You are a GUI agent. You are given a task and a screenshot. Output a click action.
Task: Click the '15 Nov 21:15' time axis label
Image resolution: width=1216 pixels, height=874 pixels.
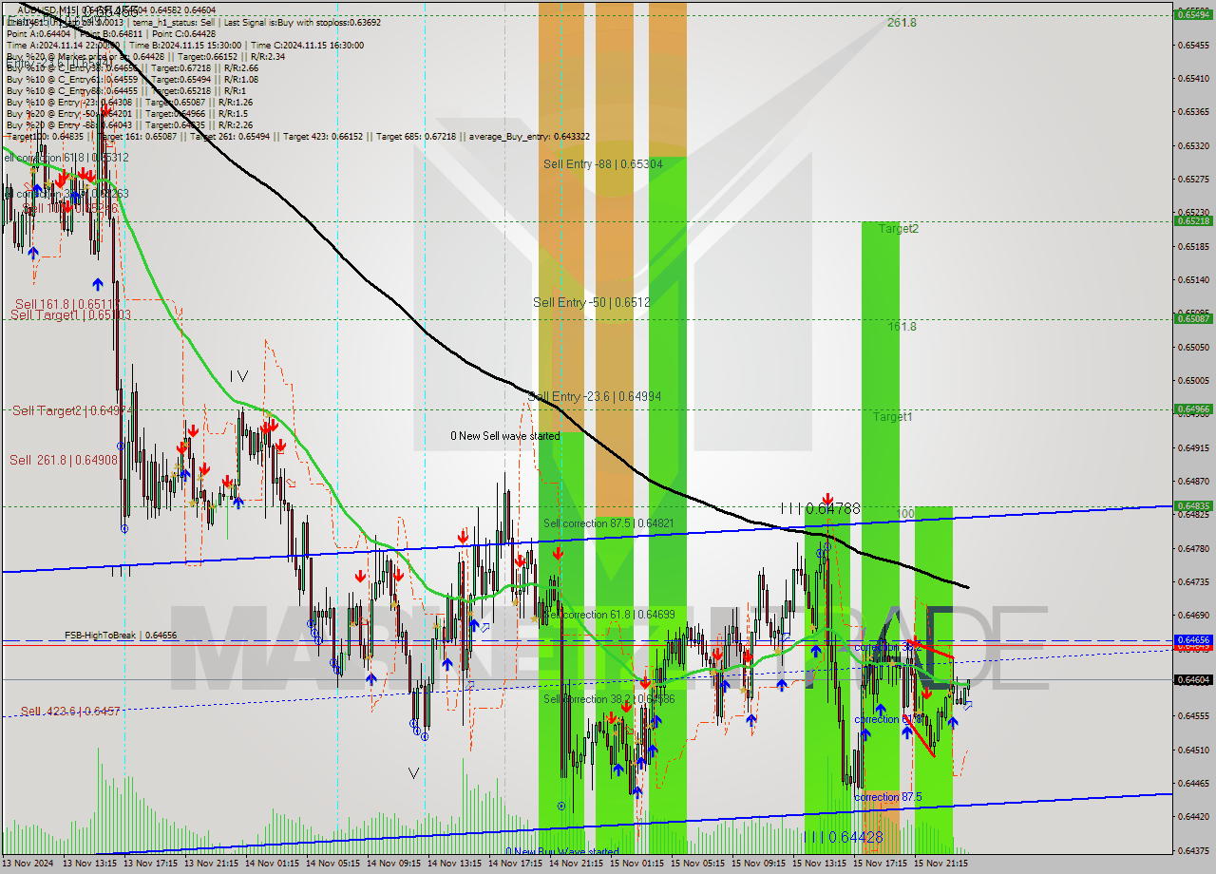(940, 864)
